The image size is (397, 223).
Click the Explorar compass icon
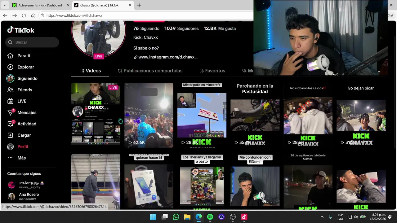(10, 67)
